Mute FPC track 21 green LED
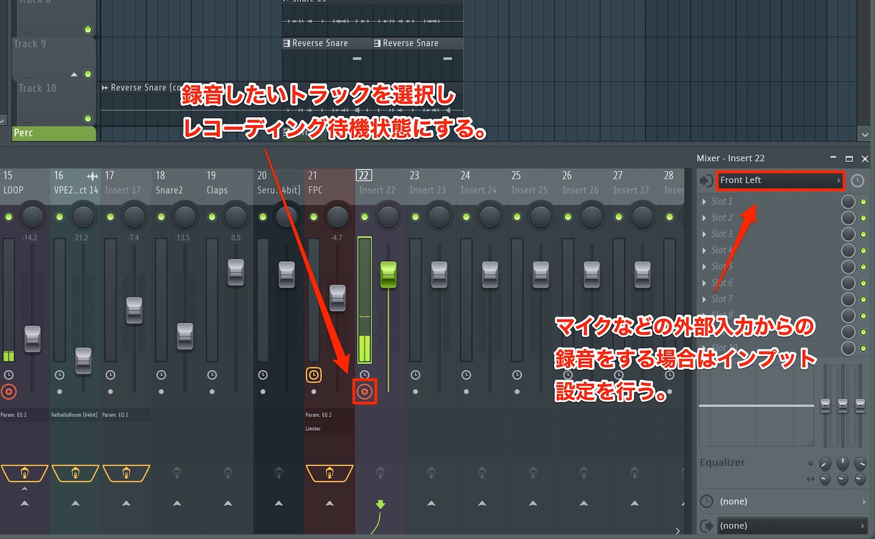This screenshot has height=539, width=875. coord(313,217)
